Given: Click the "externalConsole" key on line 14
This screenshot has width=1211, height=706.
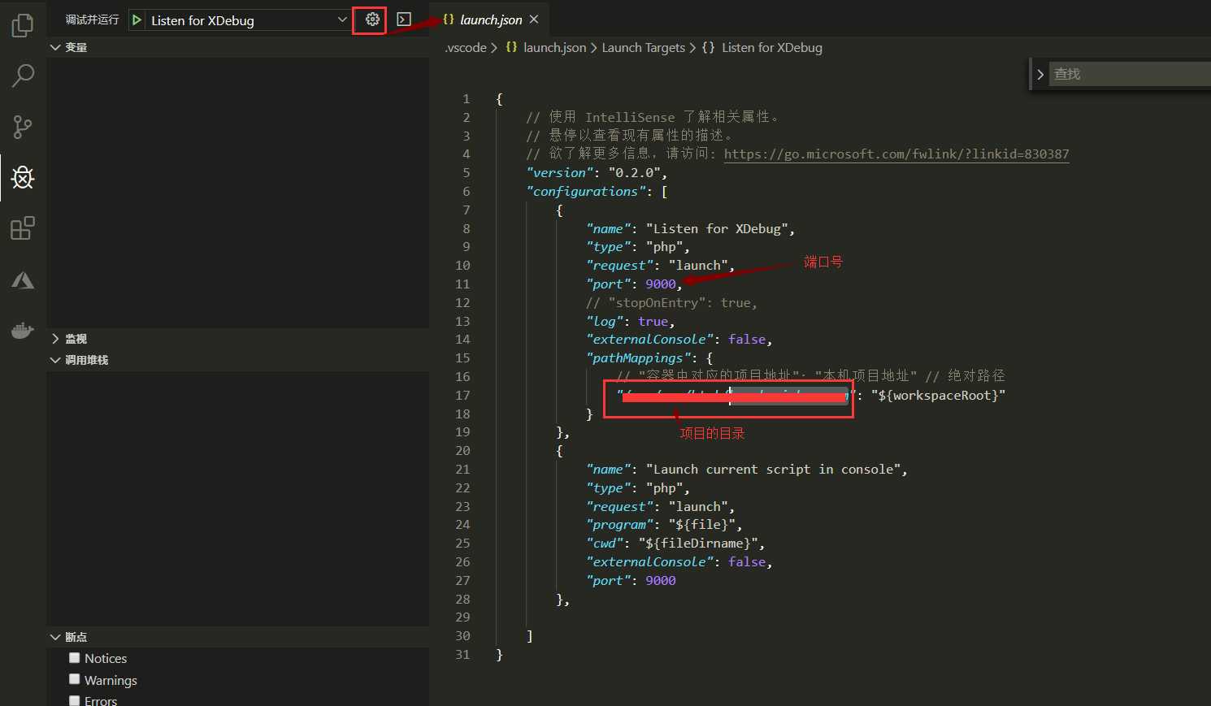Looking at the screenshot, I should pyautogui.click(x=649, y=340).
